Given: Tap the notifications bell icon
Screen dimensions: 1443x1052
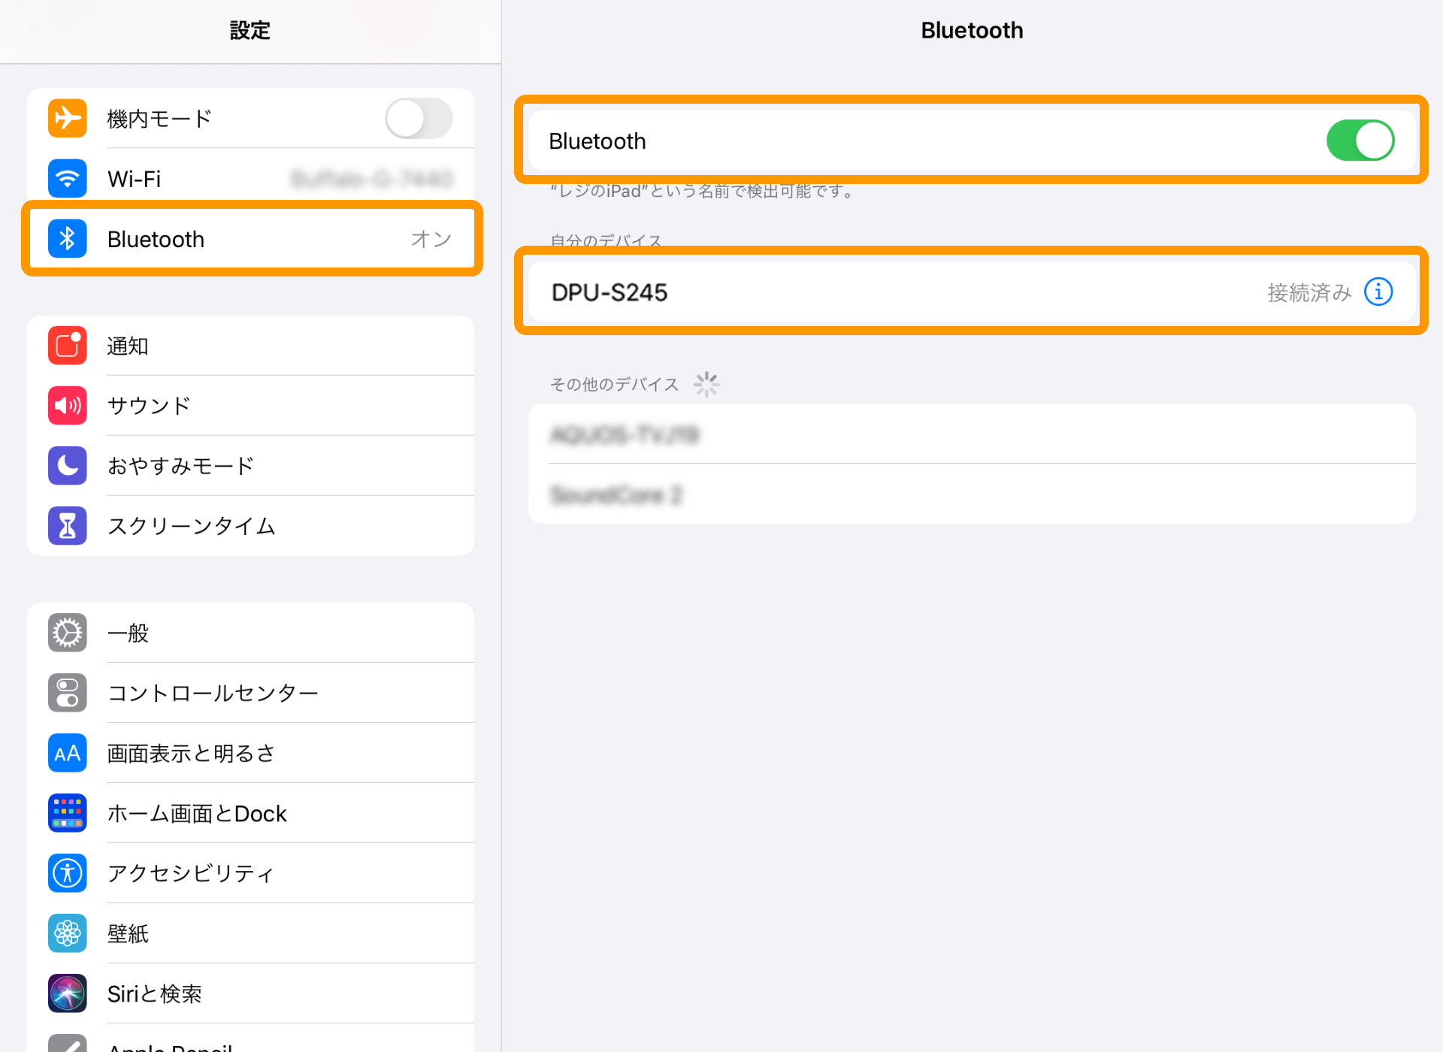Looking at the screenshot, I should [68, 344].
